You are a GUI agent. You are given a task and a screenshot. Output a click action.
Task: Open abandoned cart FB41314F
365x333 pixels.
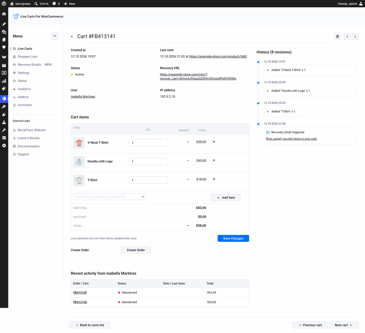80,292
